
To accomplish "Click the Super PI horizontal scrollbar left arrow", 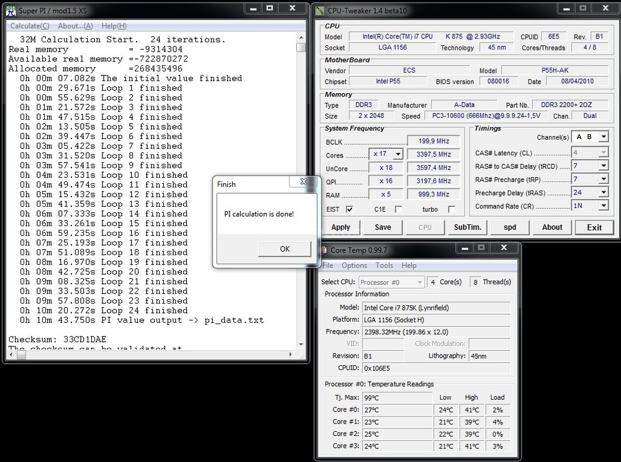I will click(x=11, y=355).
